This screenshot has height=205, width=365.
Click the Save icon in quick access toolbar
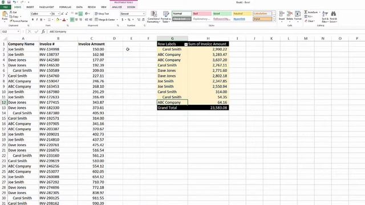pos(9,2)
